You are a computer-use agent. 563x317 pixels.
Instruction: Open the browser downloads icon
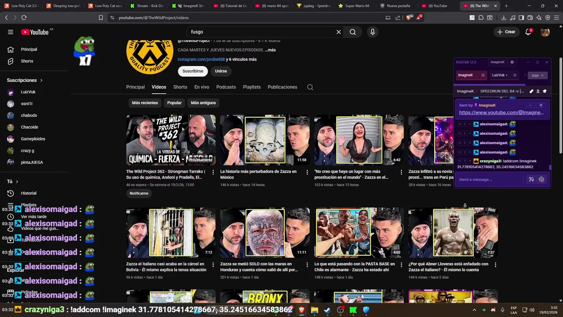[x=504, y=18]
